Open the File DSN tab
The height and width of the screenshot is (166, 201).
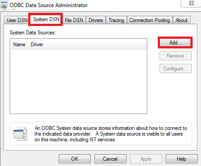tap(74, 20)
